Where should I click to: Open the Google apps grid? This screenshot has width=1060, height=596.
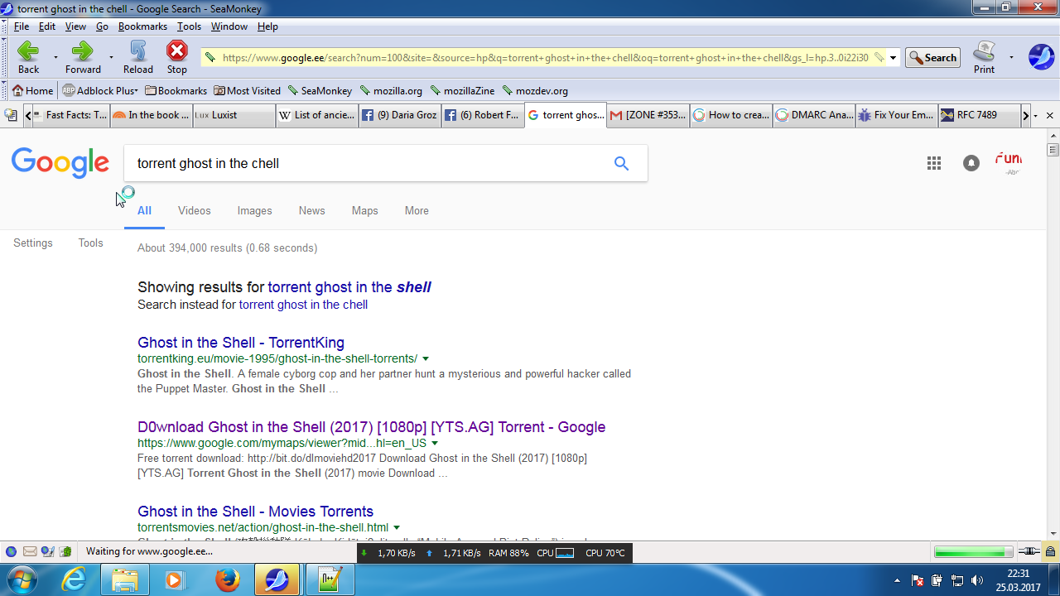934,163
